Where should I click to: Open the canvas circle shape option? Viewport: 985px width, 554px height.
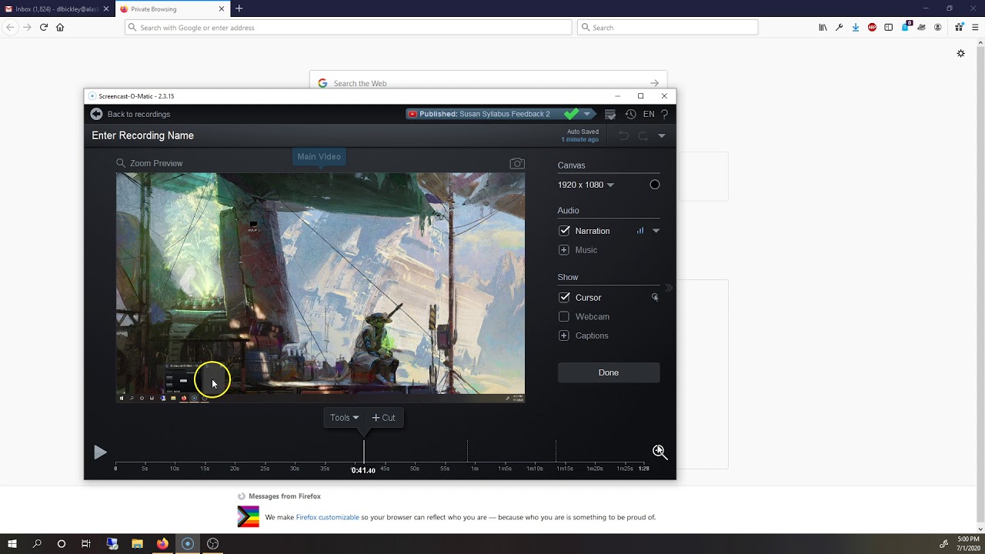pyautogui.click(x=655, y=185)
